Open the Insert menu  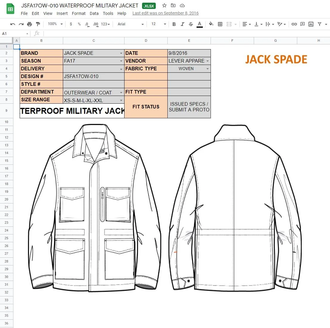[62, 13]
